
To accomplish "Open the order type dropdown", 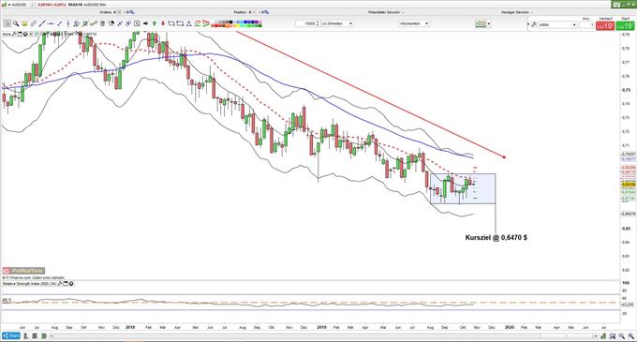I will coord(557,24).
